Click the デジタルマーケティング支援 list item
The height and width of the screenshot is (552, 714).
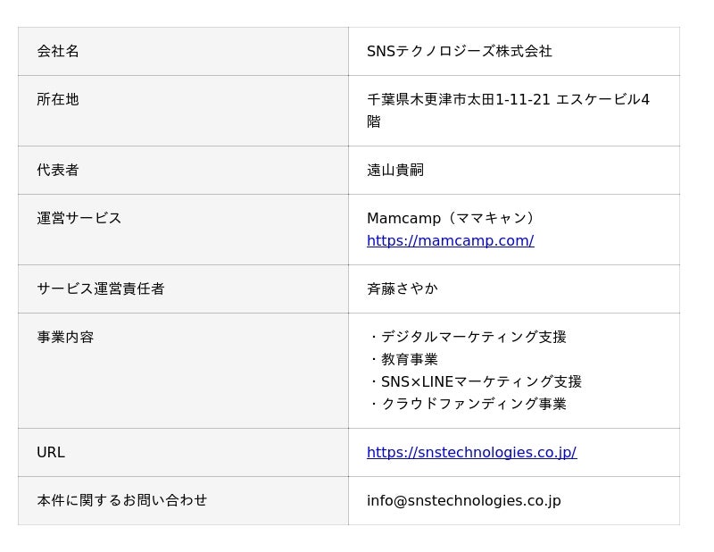[x=467, y=337]
